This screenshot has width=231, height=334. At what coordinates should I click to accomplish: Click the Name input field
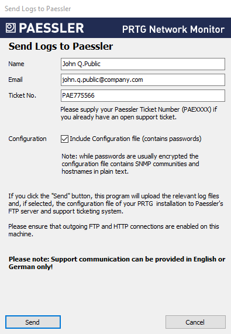tap(143, 64)
